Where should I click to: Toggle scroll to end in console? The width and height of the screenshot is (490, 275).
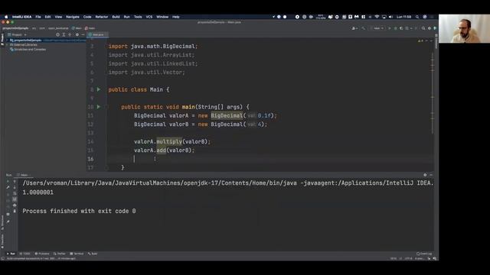15,199
